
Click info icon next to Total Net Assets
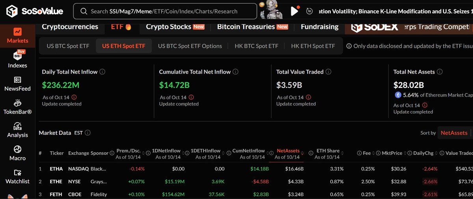[x=440, y=72]
